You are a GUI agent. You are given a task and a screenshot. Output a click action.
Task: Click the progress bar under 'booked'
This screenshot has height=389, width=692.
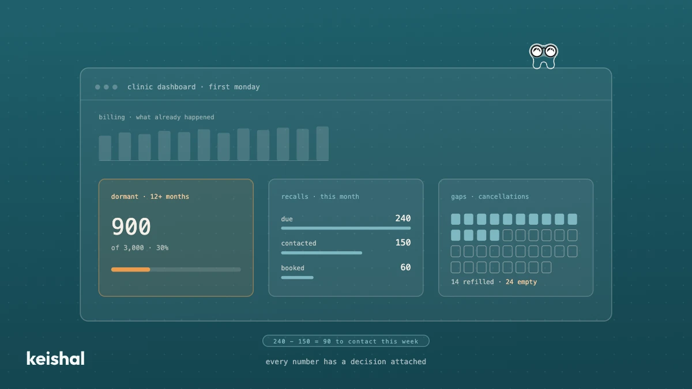pos(298,277)
